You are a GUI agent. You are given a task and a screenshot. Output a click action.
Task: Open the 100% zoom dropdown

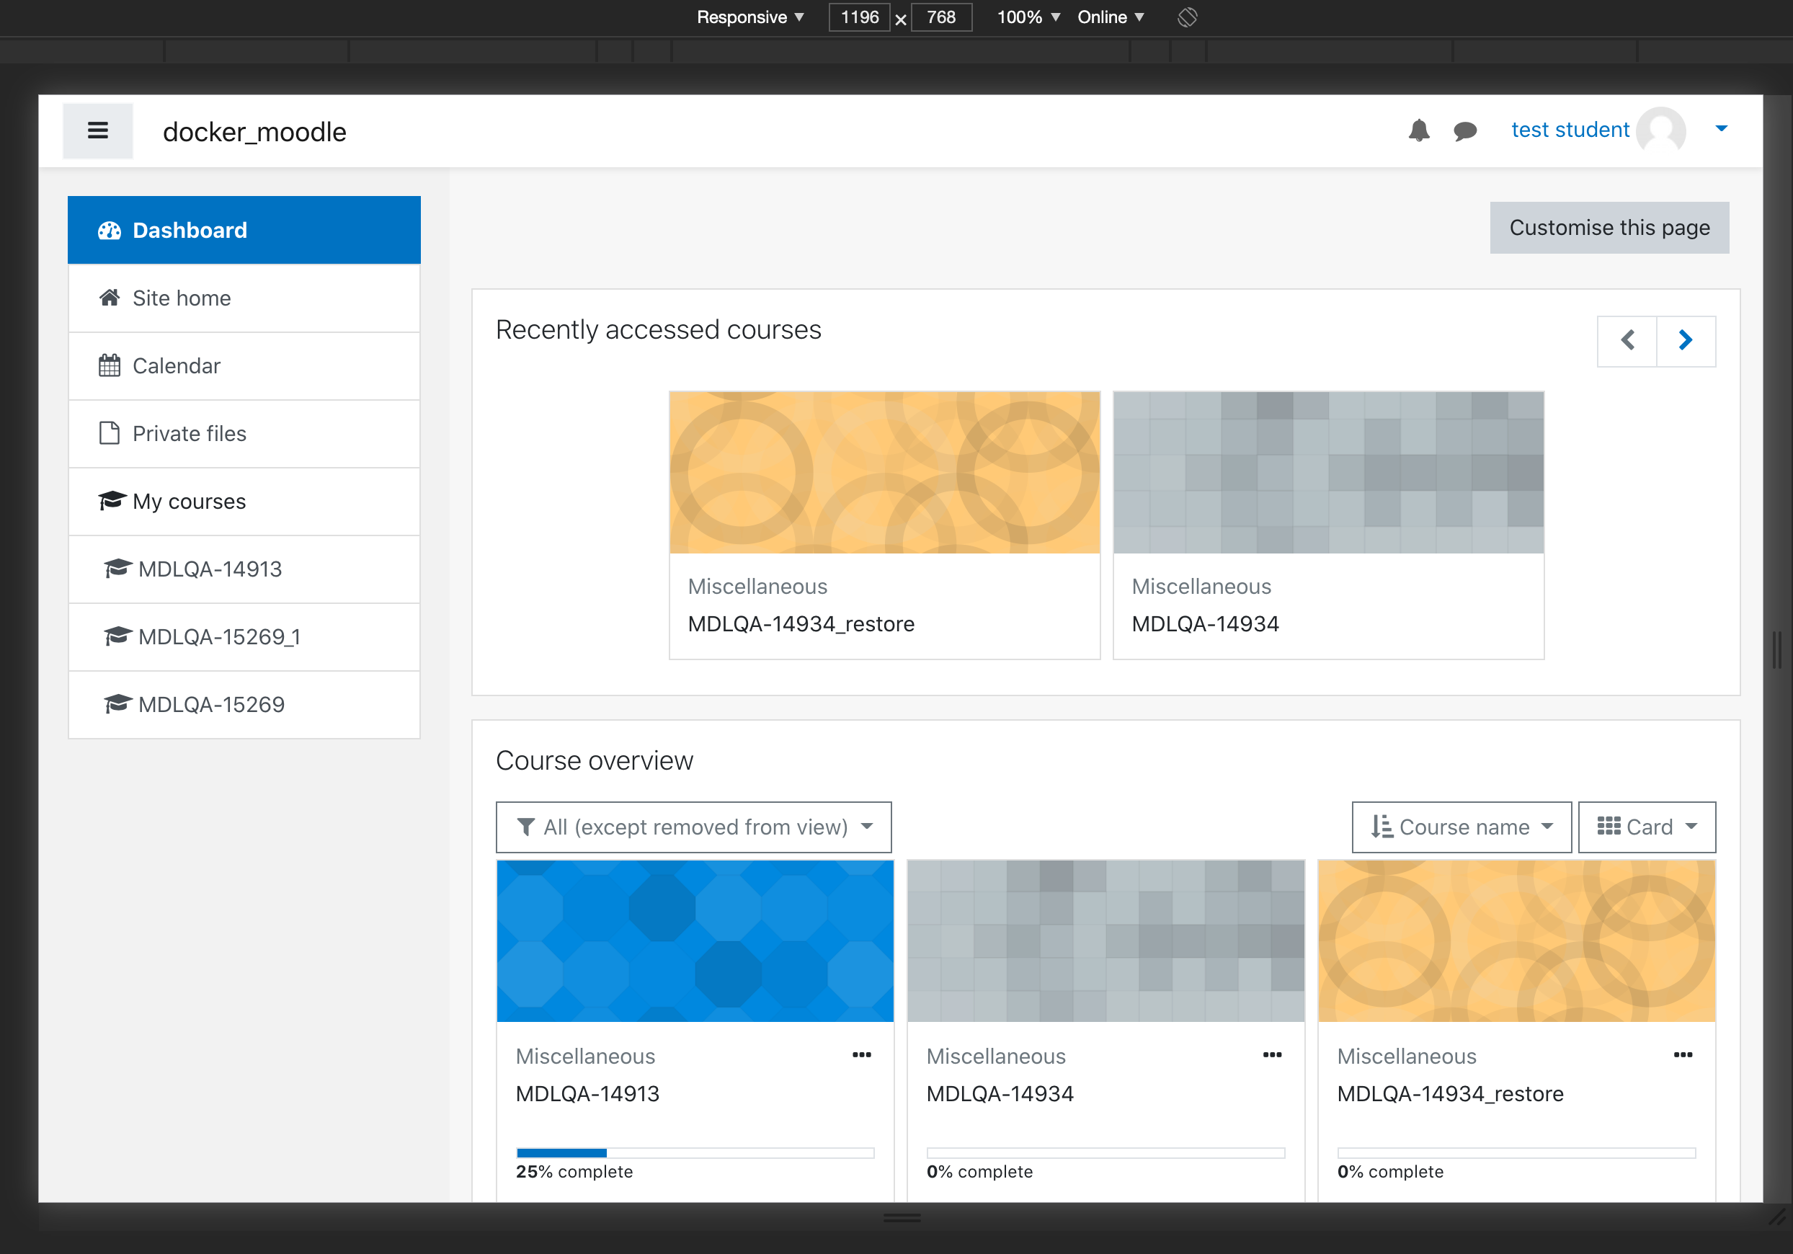tap(1028, 17)
